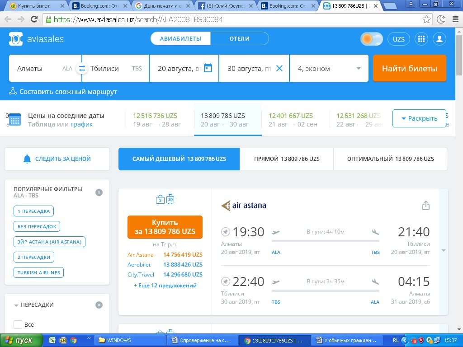The height and width of the screenshot is (347, 463).
Task: Clear the return date with X icon
Action: [x=279, y=68]
